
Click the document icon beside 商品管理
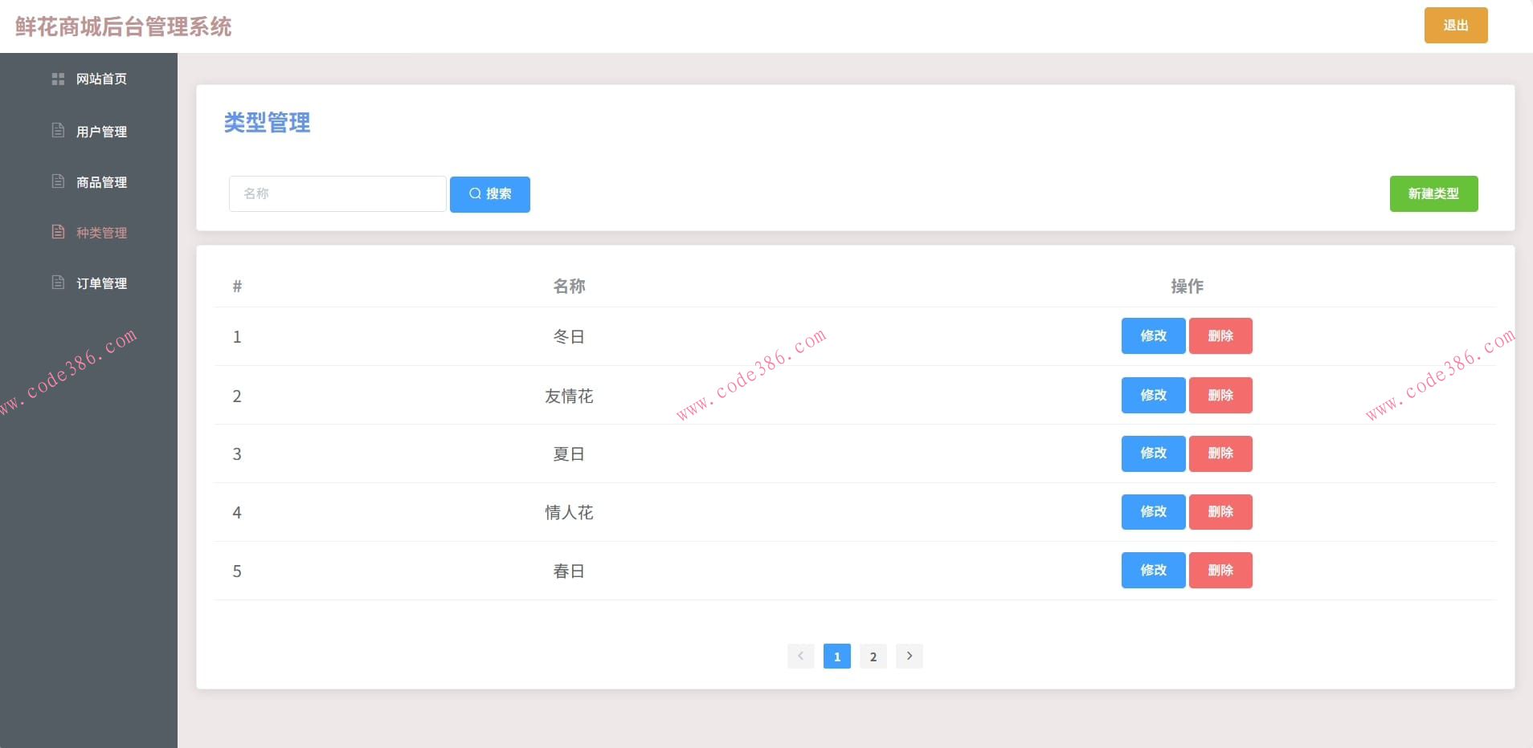coord(58,181)
